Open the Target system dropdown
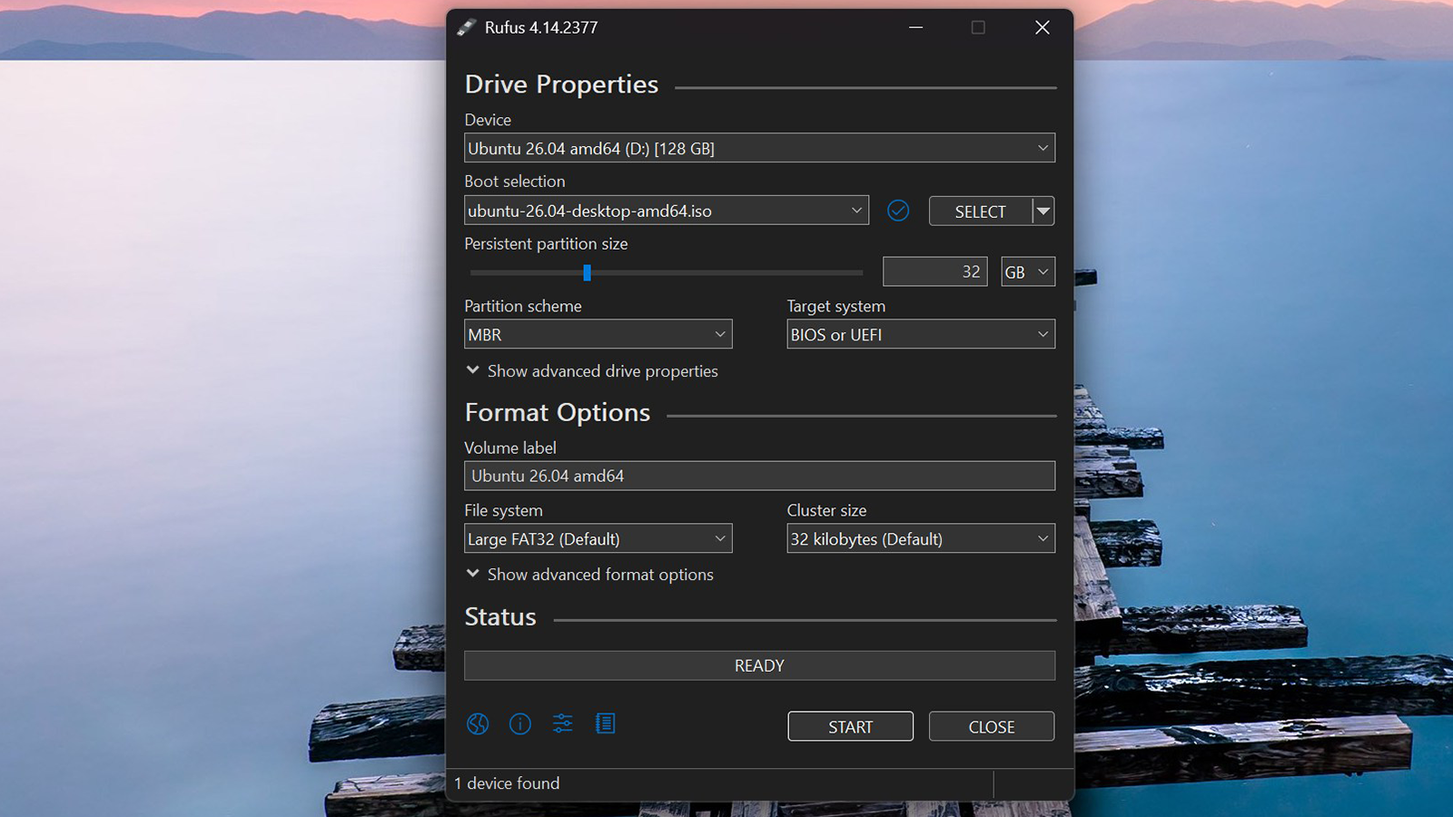Viewport: 1453px width, 817px height. pyautogui.click(x=921, y=334)
